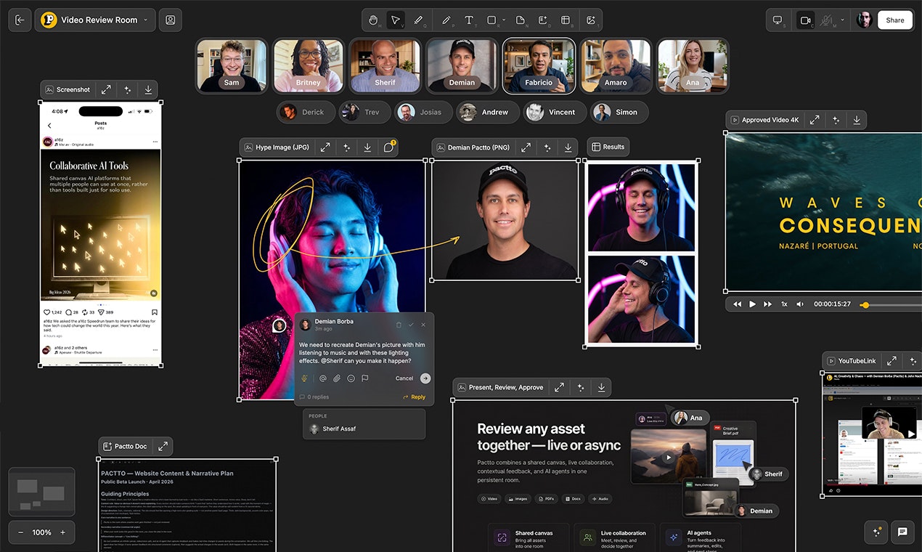Expand Hype Image to fullscreen
Screen dimensions: 922x552
click(x=325, y=147)
